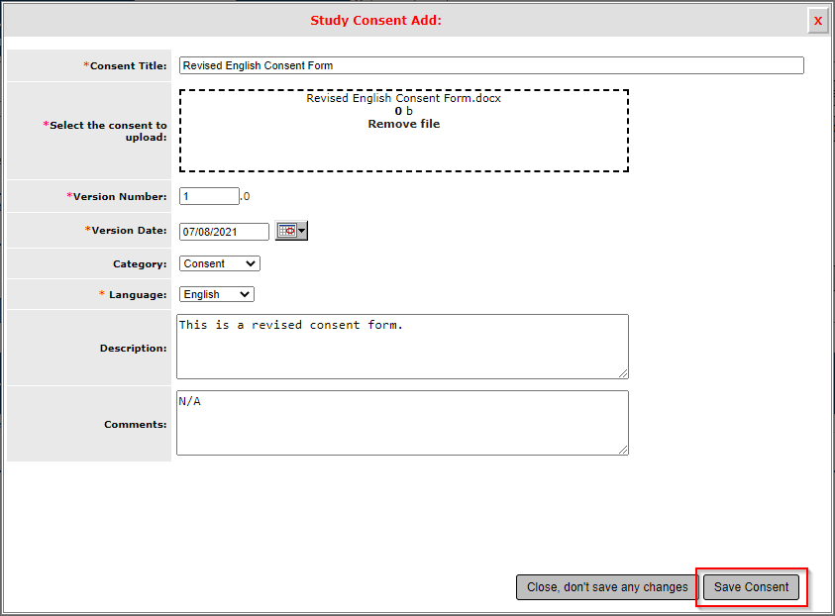This screenshot has height=616, width=835.
Task: Click the 0 b file size text
Action: [x=404, y=111]
